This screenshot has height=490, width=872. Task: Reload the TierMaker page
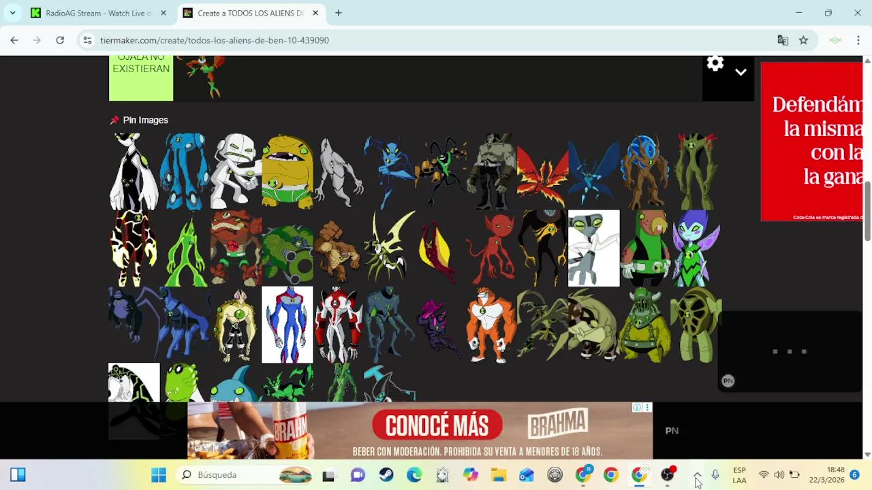pyautogui.click(x=60, y=40)
